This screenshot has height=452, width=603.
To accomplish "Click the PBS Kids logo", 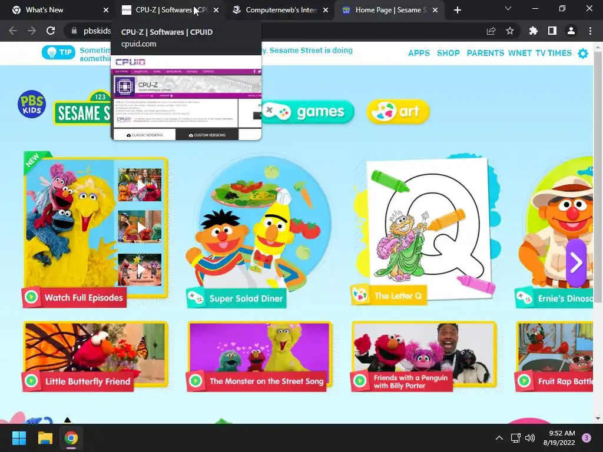I will 32,104.
